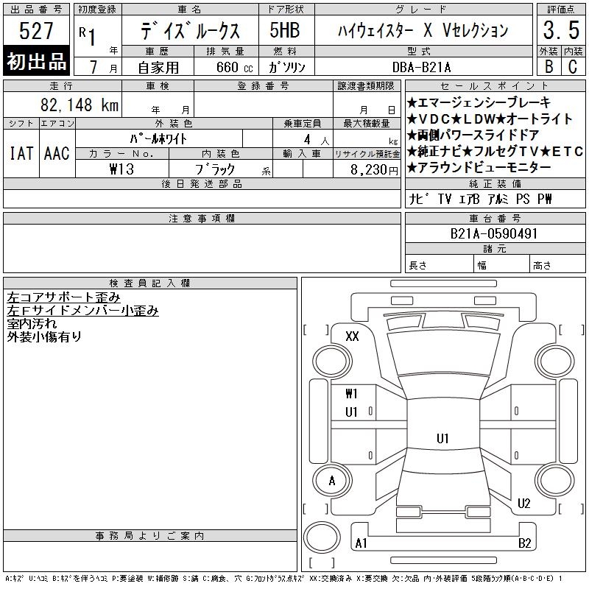Click the XX mark on the diagram

(352, 336)
